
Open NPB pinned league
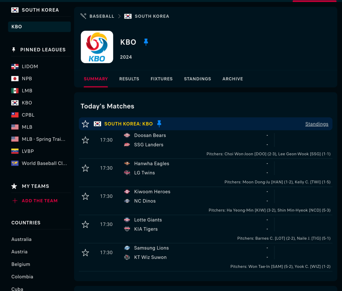27,79
